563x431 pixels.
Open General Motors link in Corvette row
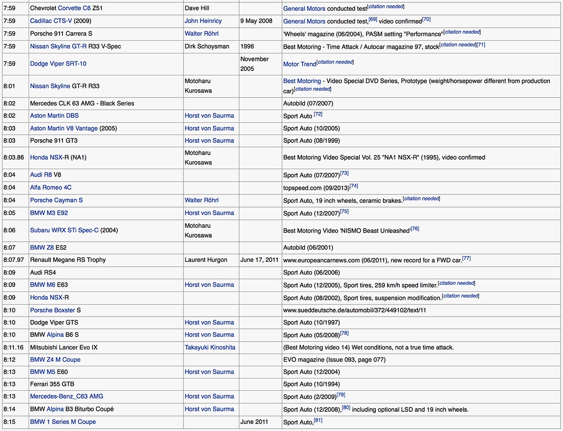click(x=304, y=8)
